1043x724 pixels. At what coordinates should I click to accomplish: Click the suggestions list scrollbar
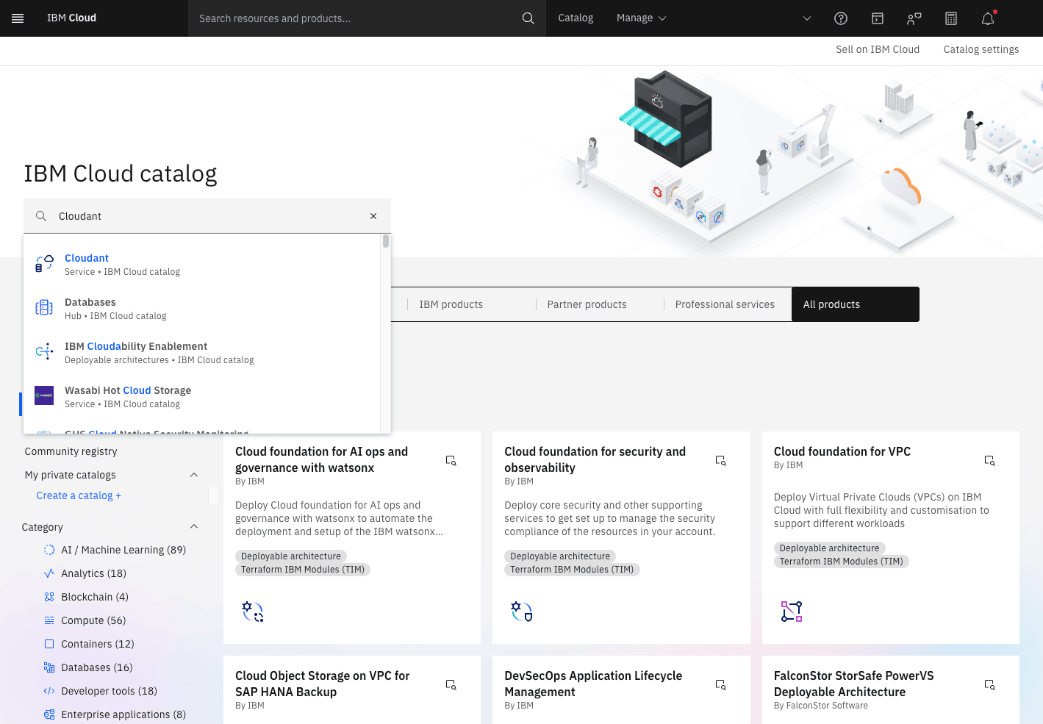coord(386,241)
